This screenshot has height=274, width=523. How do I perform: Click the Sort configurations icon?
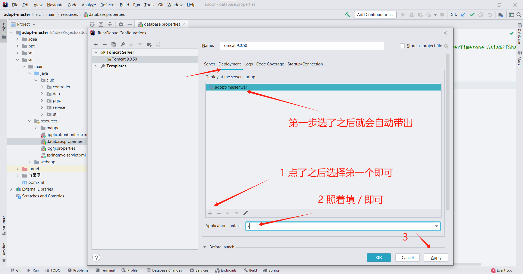coord(158,44)
